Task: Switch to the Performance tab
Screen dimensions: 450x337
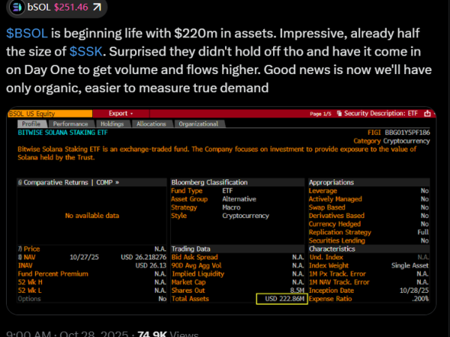Action: (x=70, y=124)
